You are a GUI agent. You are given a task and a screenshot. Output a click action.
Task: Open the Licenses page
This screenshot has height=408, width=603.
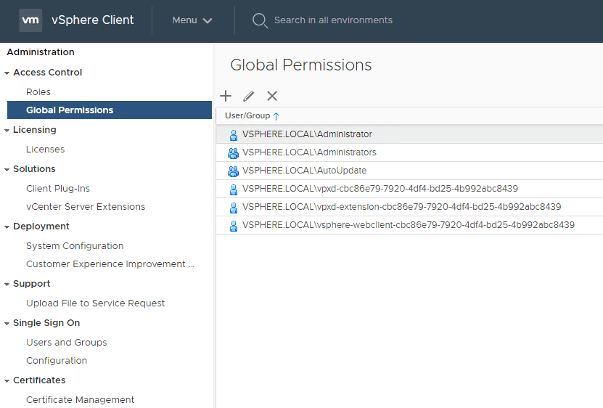tap(46, 150)
